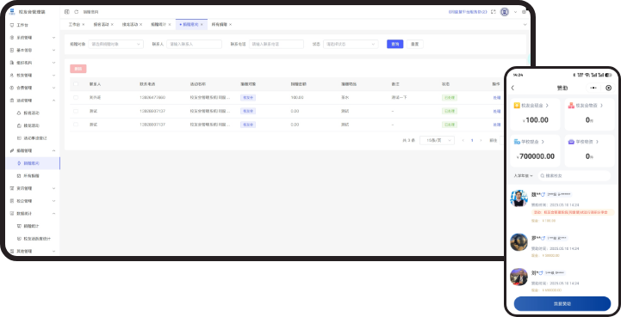Open 捐赠意向 in the sidebar
Image resolution: width=621 pixels, height=317 pixels.
(33, 163)
